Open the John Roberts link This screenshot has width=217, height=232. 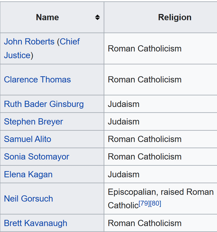click(29, 42)
